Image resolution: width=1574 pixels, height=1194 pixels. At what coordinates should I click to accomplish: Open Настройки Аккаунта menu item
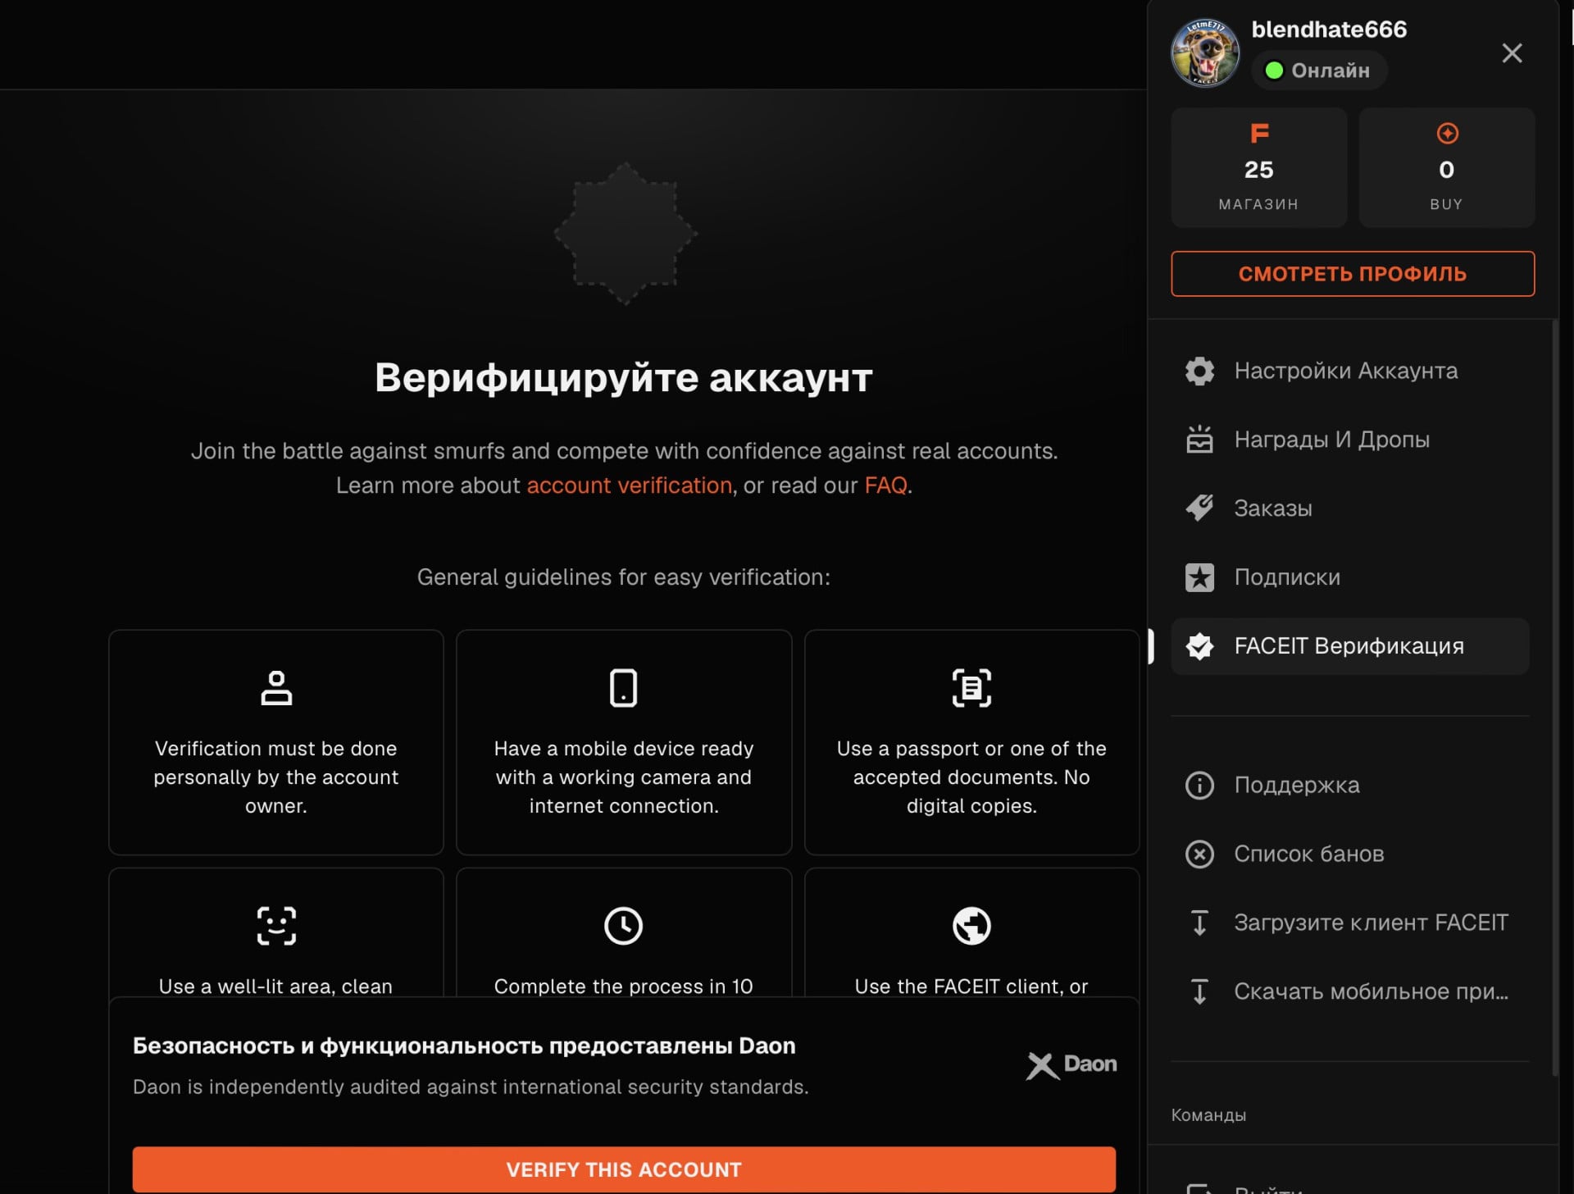(1350, 371)
